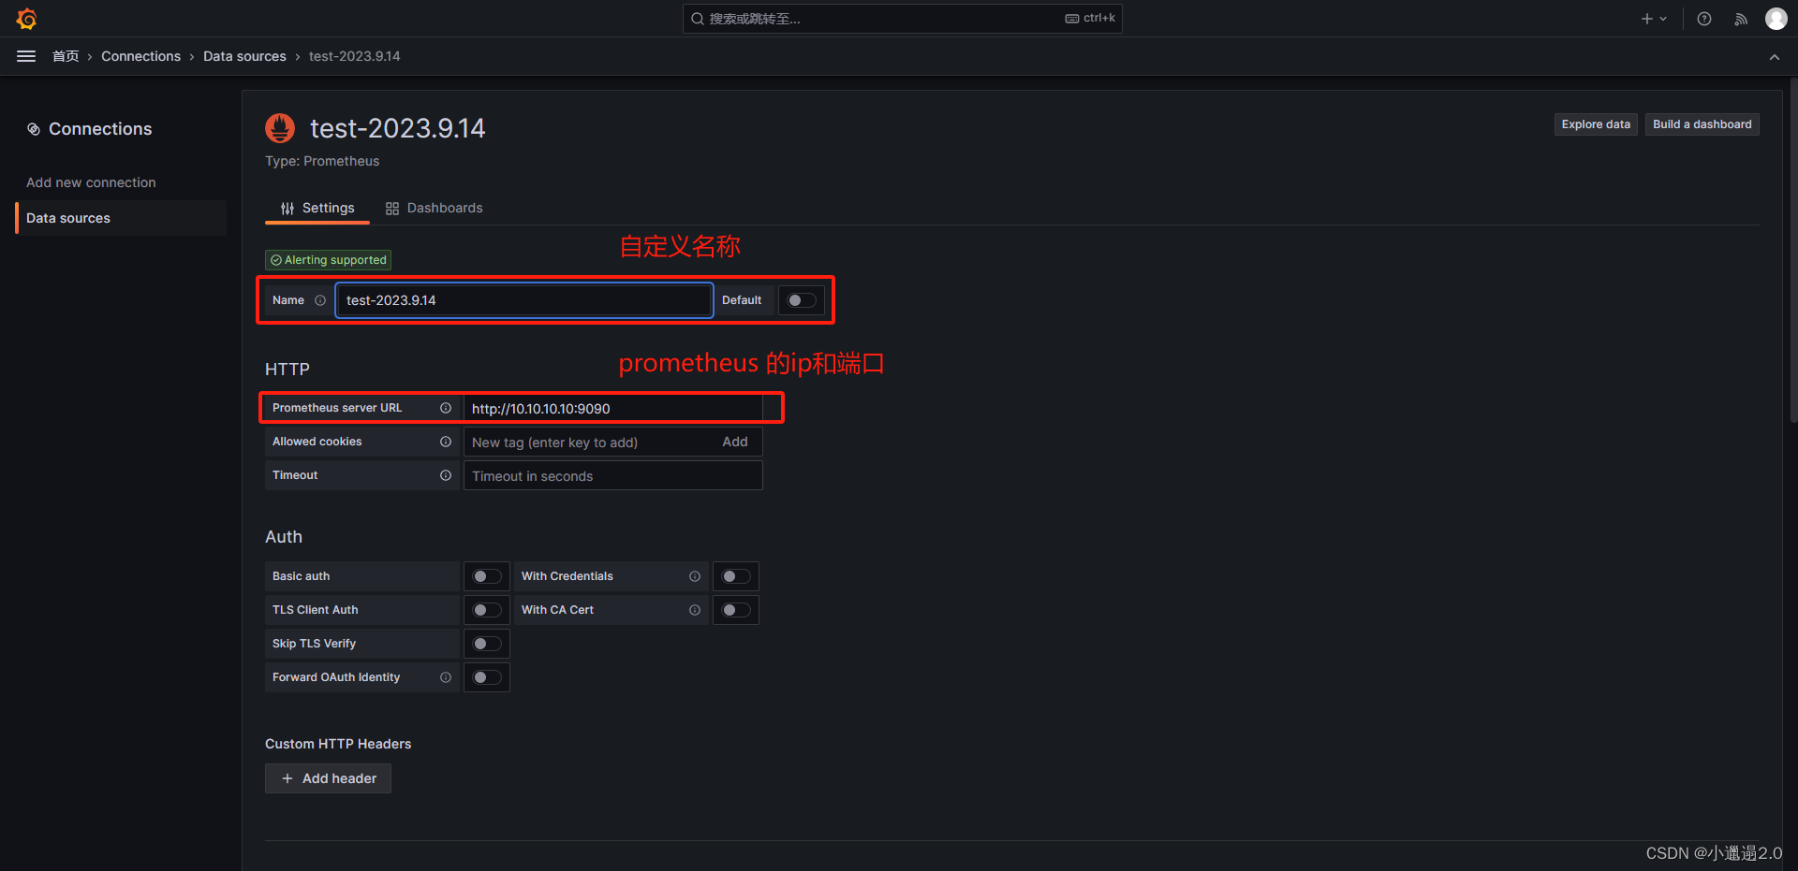Go to Data sources breadcrumb

pos(244,56)
